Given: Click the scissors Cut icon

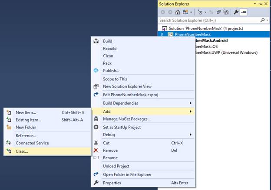Looking at the screenshot, I should coord(96,143).
